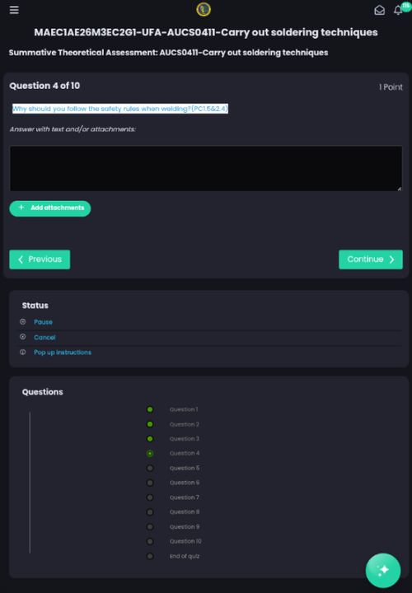This screenshot has width=412, height=593.
Task: Click the institution logo at top
Action: (x=204, y=9)
